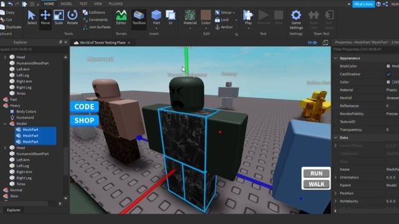This screenshot has height=224, width=399.
Task: Open the TEST ribbon tab
Action: (83, 4)
